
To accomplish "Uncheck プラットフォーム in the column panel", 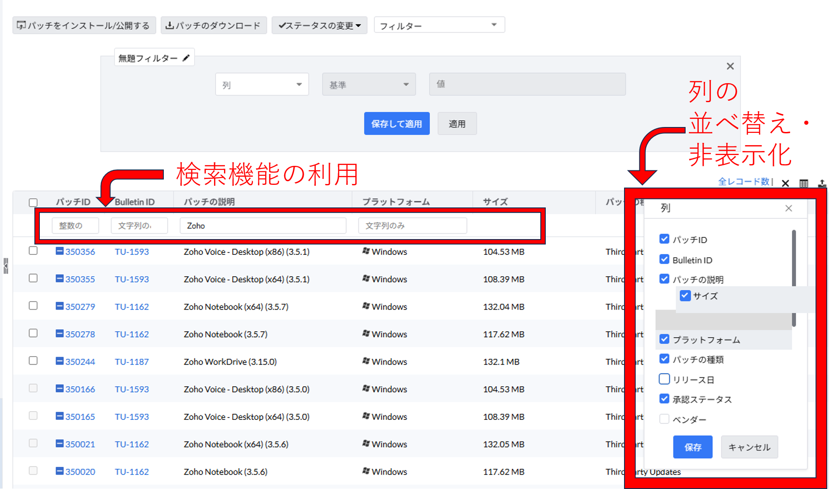I will pyautogui.click(x=664, y=339).
